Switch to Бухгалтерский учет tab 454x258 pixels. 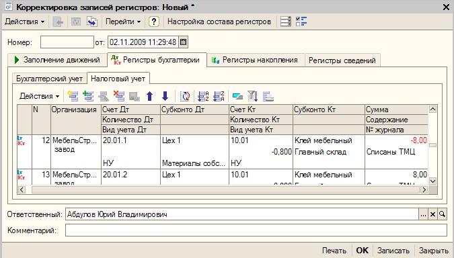coord(50,79)
